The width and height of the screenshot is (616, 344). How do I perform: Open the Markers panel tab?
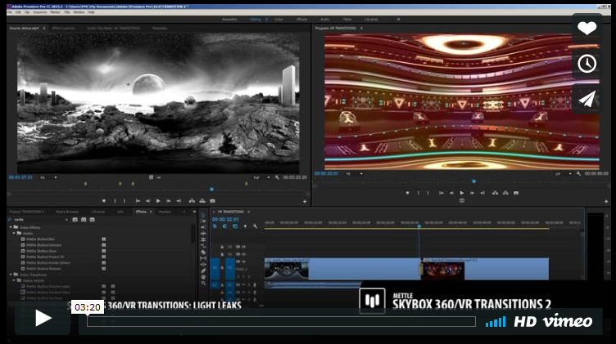pos(165,212)
